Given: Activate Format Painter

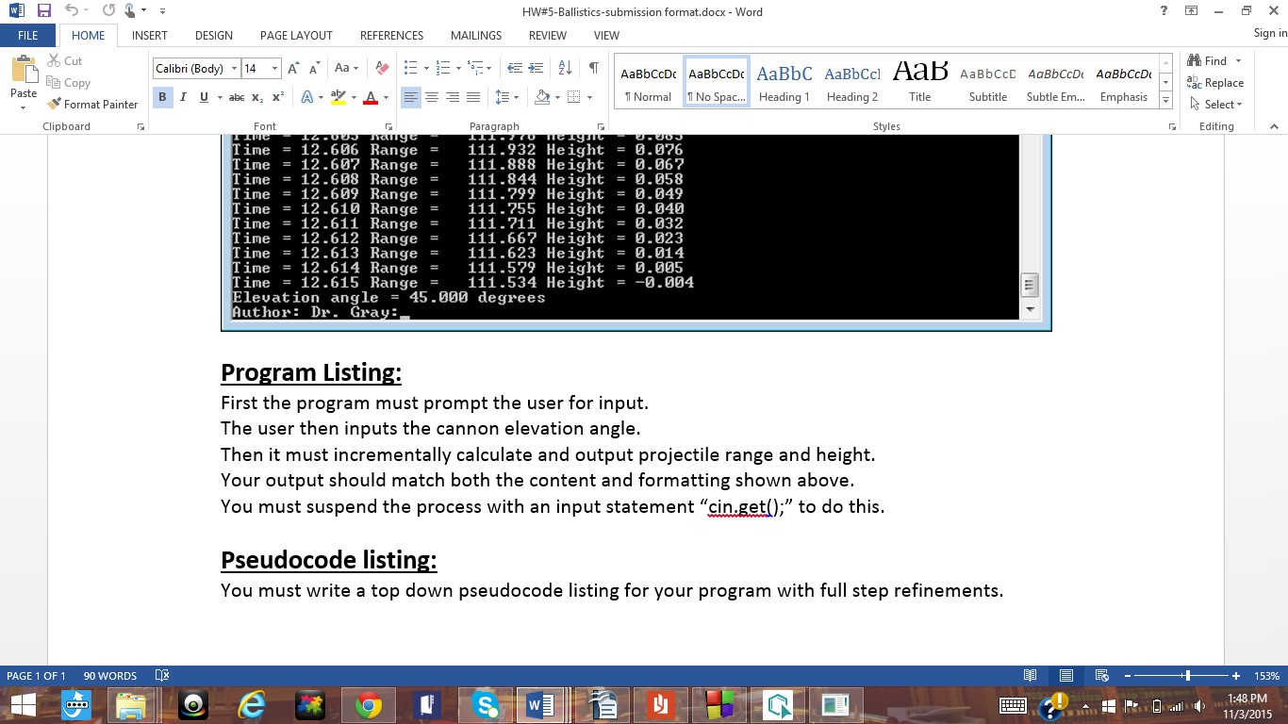Looking at the screenshot, I should 92,105.
